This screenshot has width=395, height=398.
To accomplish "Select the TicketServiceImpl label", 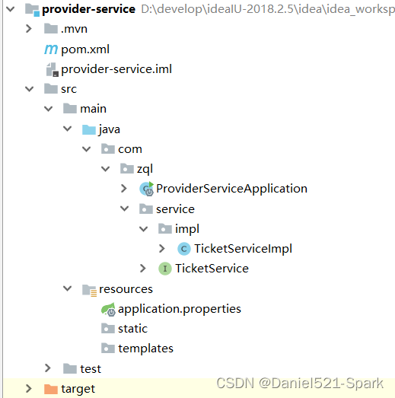I will click(244, 249).
